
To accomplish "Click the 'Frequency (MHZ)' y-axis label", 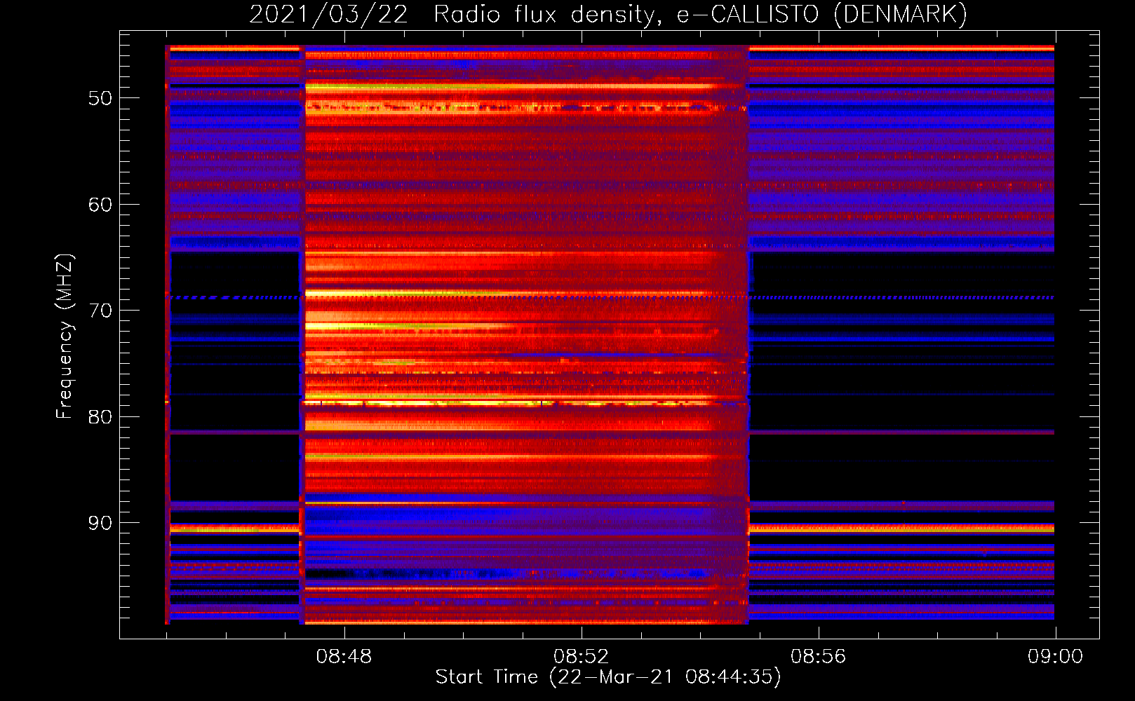I will click(65, 336).
